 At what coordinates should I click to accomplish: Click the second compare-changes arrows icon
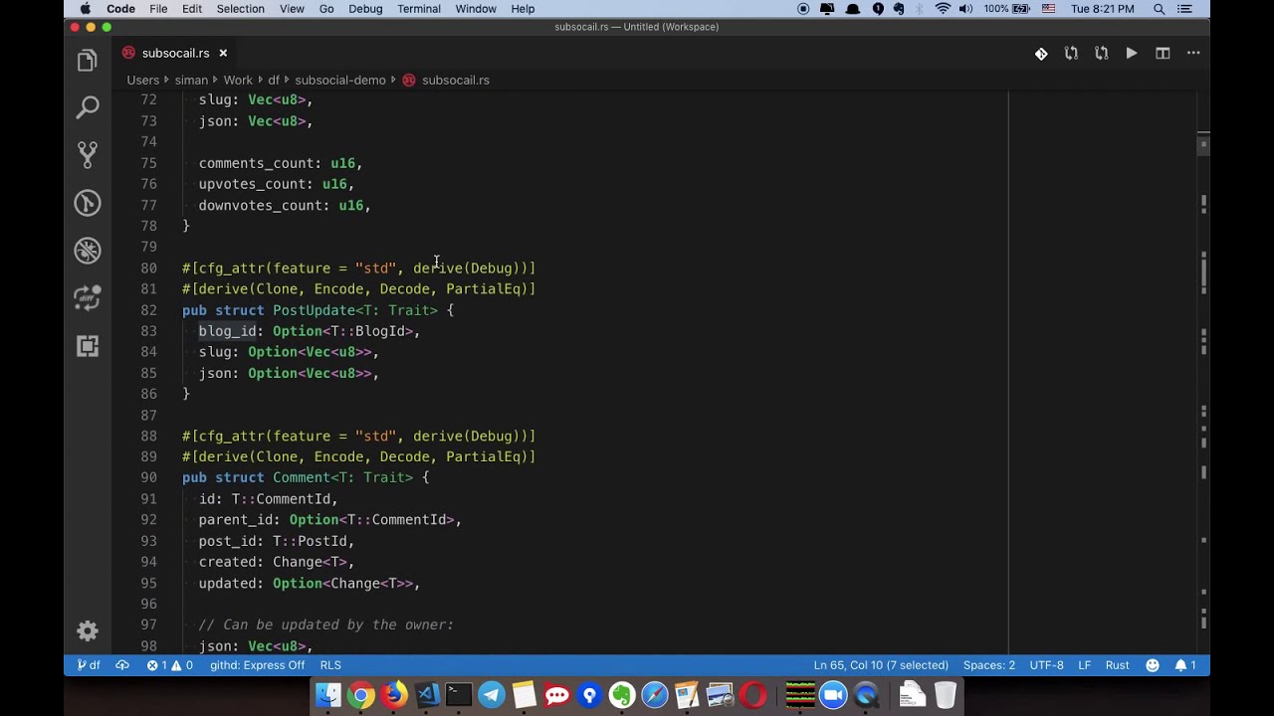click(x=1101, y=54)
